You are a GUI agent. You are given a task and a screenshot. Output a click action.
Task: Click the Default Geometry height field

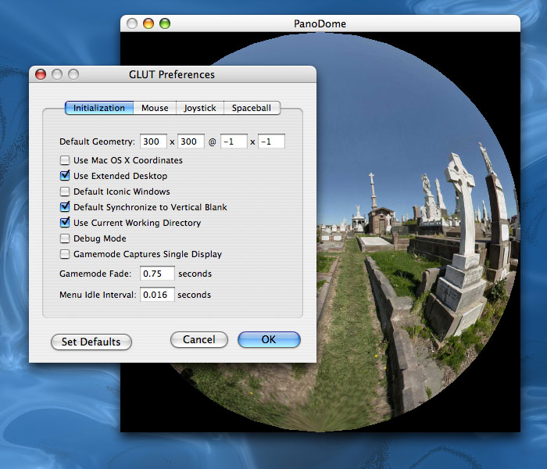pyautogui.click(x=191, y=141)
